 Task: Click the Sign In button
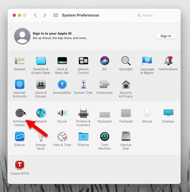tap(166, 36)
